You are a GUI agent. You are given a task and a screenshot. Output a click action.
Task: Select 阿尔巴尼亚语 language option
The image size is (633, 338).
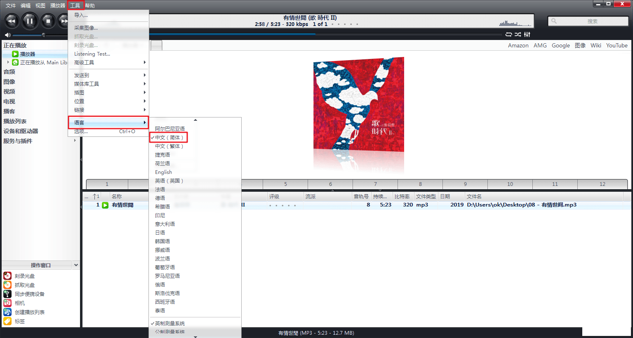pos(170,129)
